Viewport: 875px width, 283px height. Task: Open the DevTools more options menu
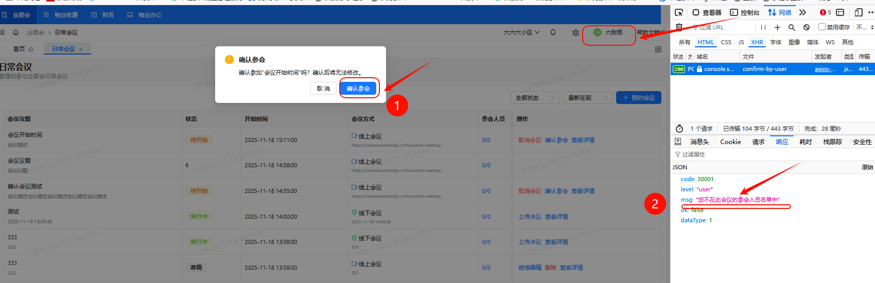pos(871,12)
